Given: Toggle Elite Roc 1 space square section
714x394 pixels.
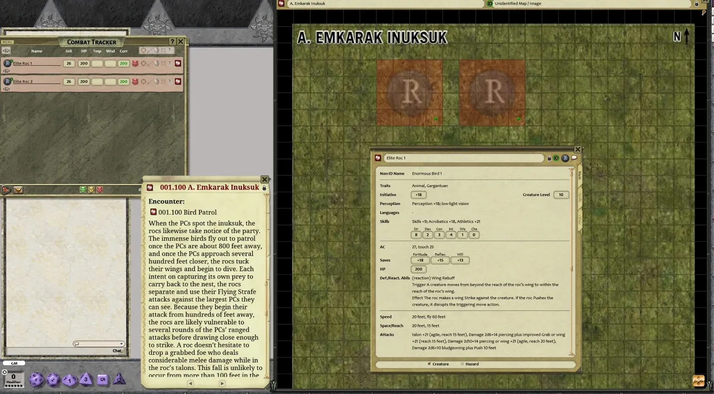Looking at the screenshot, I should 163,64.
